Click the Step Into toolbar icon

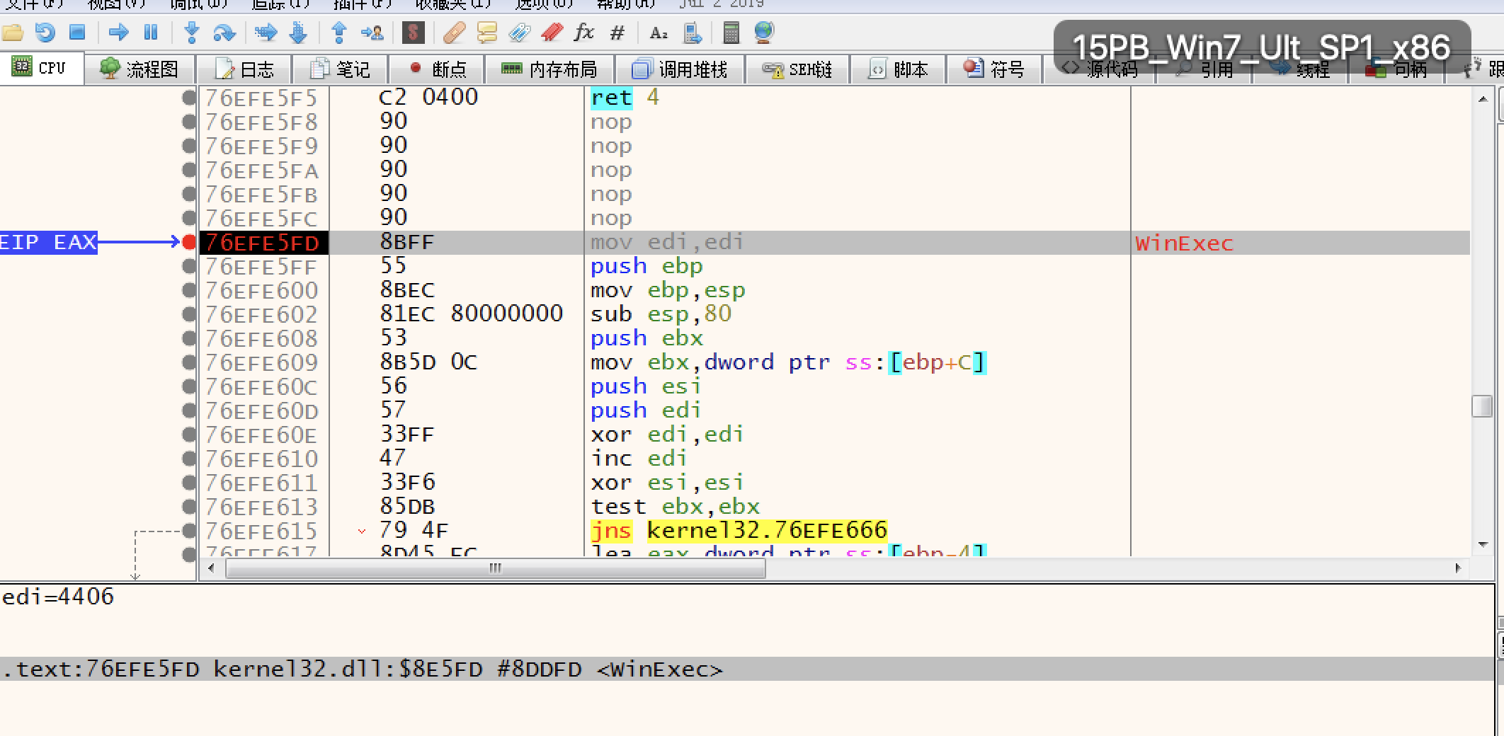pos(192,33)
